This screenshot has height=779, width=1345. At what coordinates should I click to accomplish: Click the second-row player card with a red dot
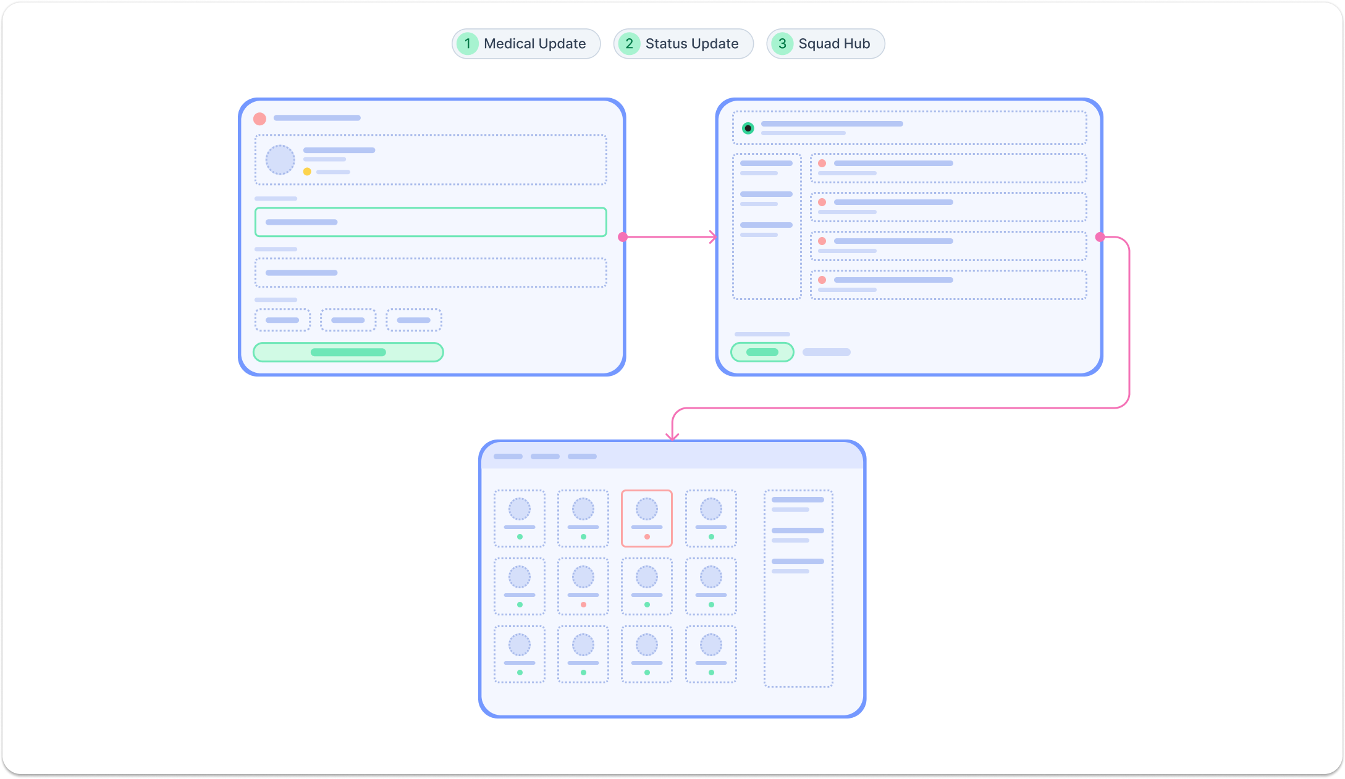[x=583, y=586]
